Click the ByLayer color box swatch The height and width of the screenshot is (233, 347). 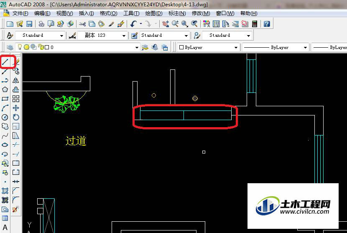[181, 47]
